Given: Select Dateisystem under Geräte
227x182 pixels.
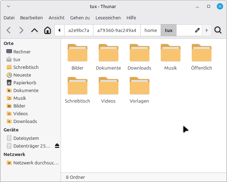Looking at the screenshot, I should (x=26, y=138).
